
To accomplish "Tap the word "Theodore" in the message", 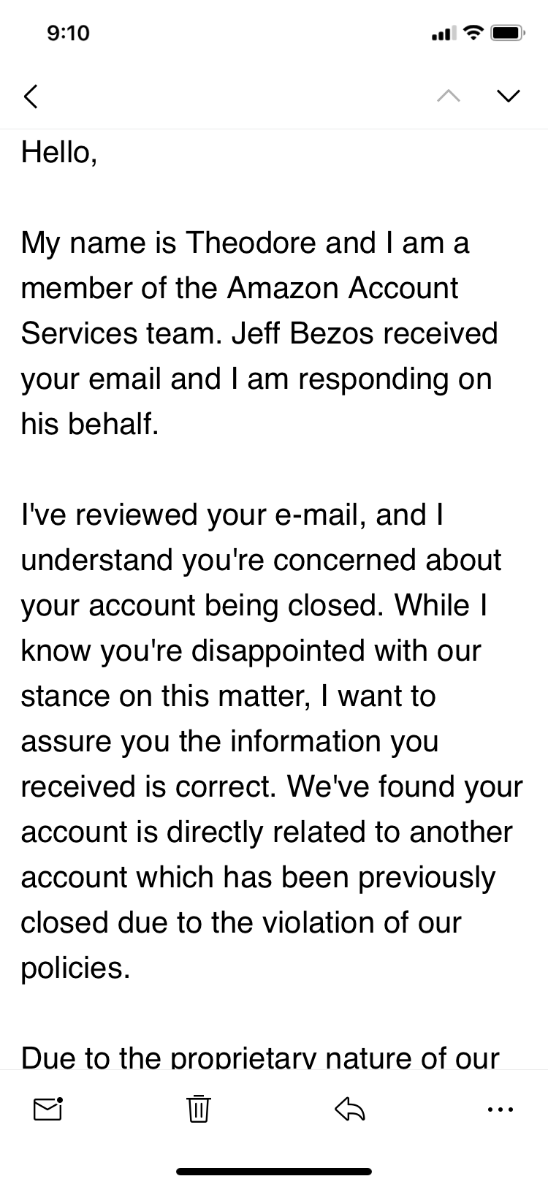I will coord(251,243).
